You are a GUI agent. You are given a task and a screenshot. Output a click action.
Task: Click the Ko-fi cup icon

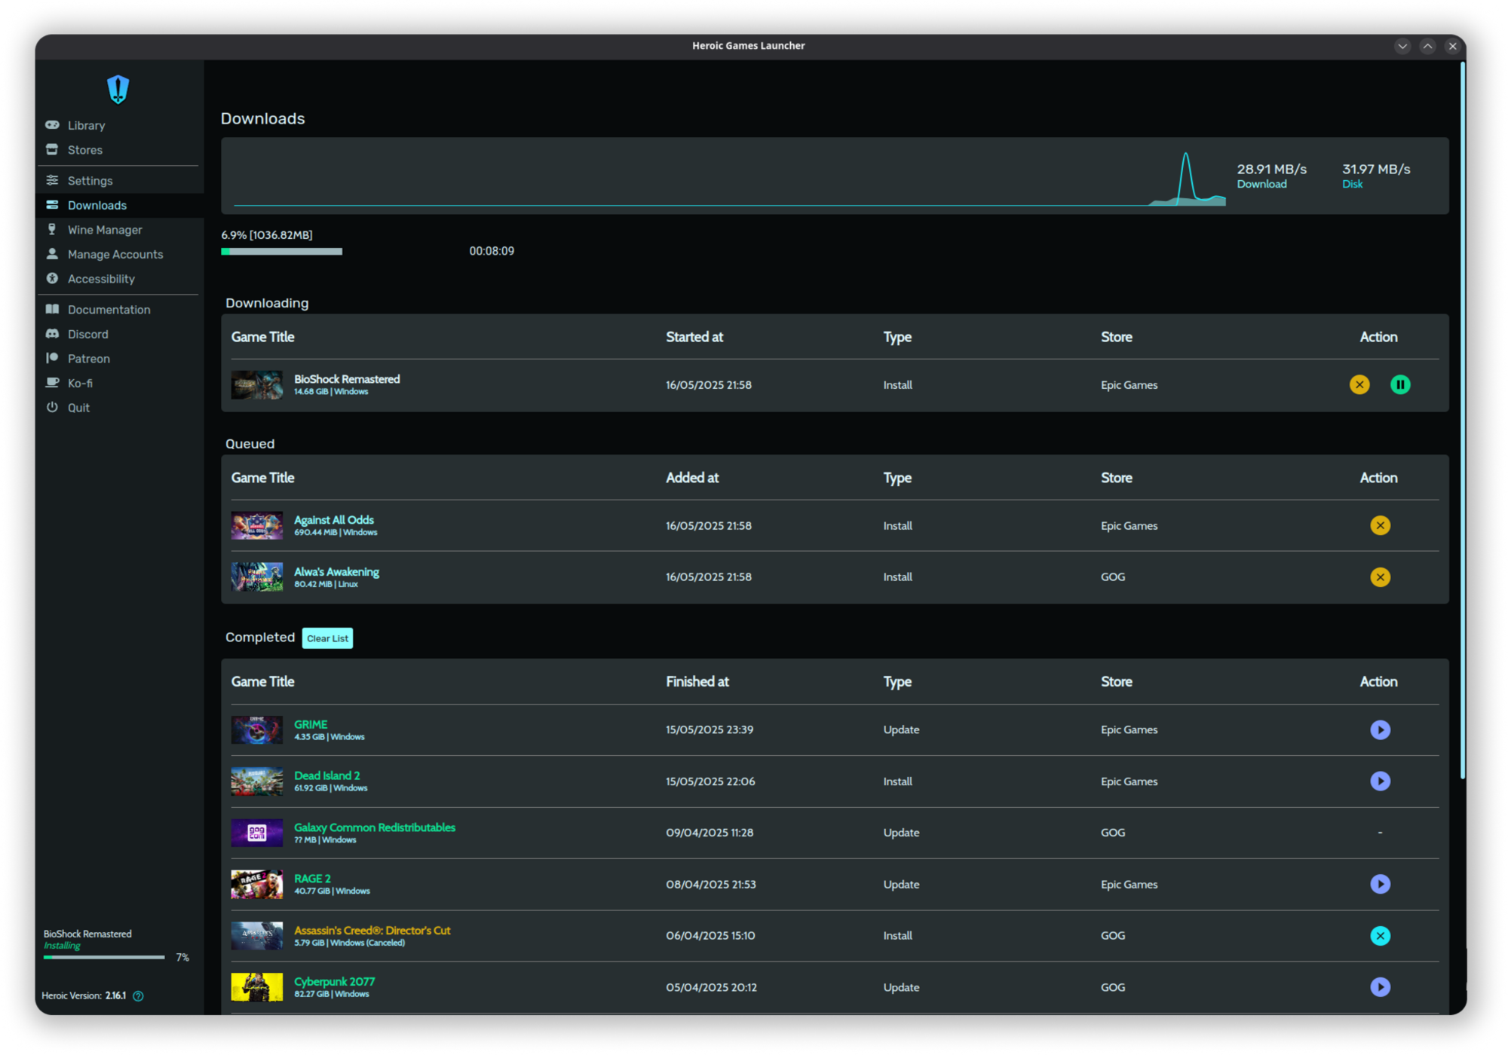pyautogui.click(x=52, y=383)
